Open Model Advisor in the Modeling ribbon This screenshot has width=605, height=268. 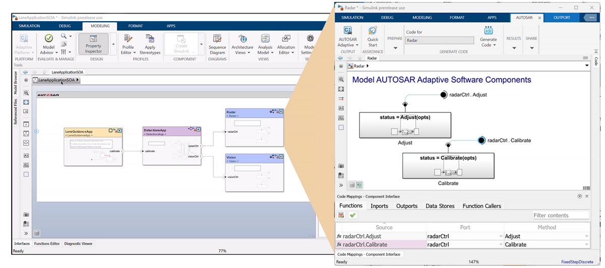tap(49, 42)
